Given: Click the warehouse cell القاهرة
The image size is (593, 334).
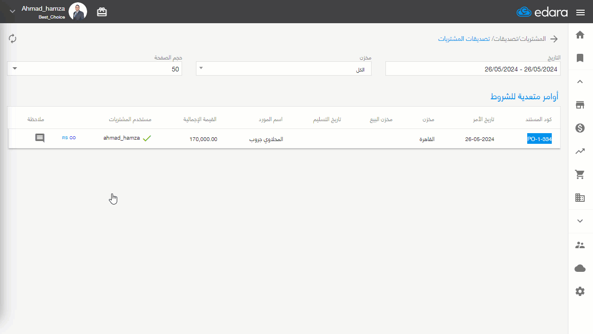Looking at the screenshot, I should pos(427,139).
